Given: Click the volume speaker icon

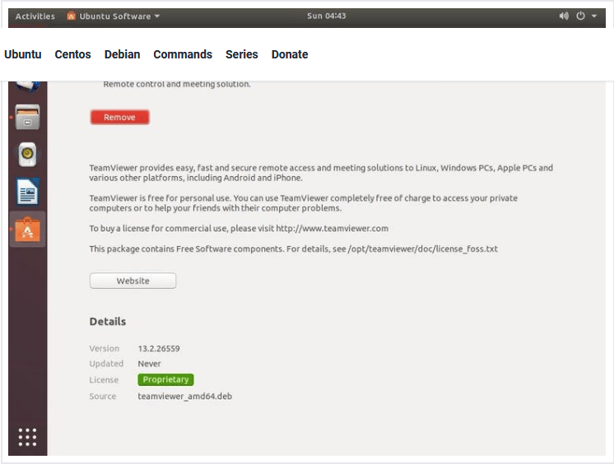Looking at the screenshot, I should point(564,16).
